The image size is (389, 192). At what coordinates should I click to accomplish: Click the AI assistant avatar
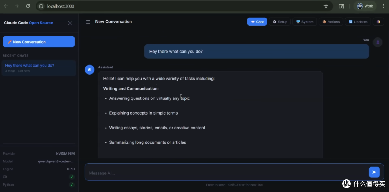(90, 70)
